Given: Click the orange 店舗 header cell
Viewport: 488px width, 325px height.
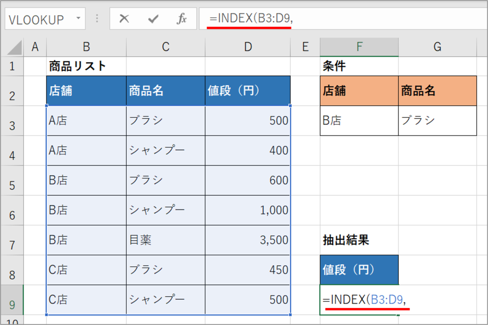Looking at the screenshot, I should tap(359, 91).
